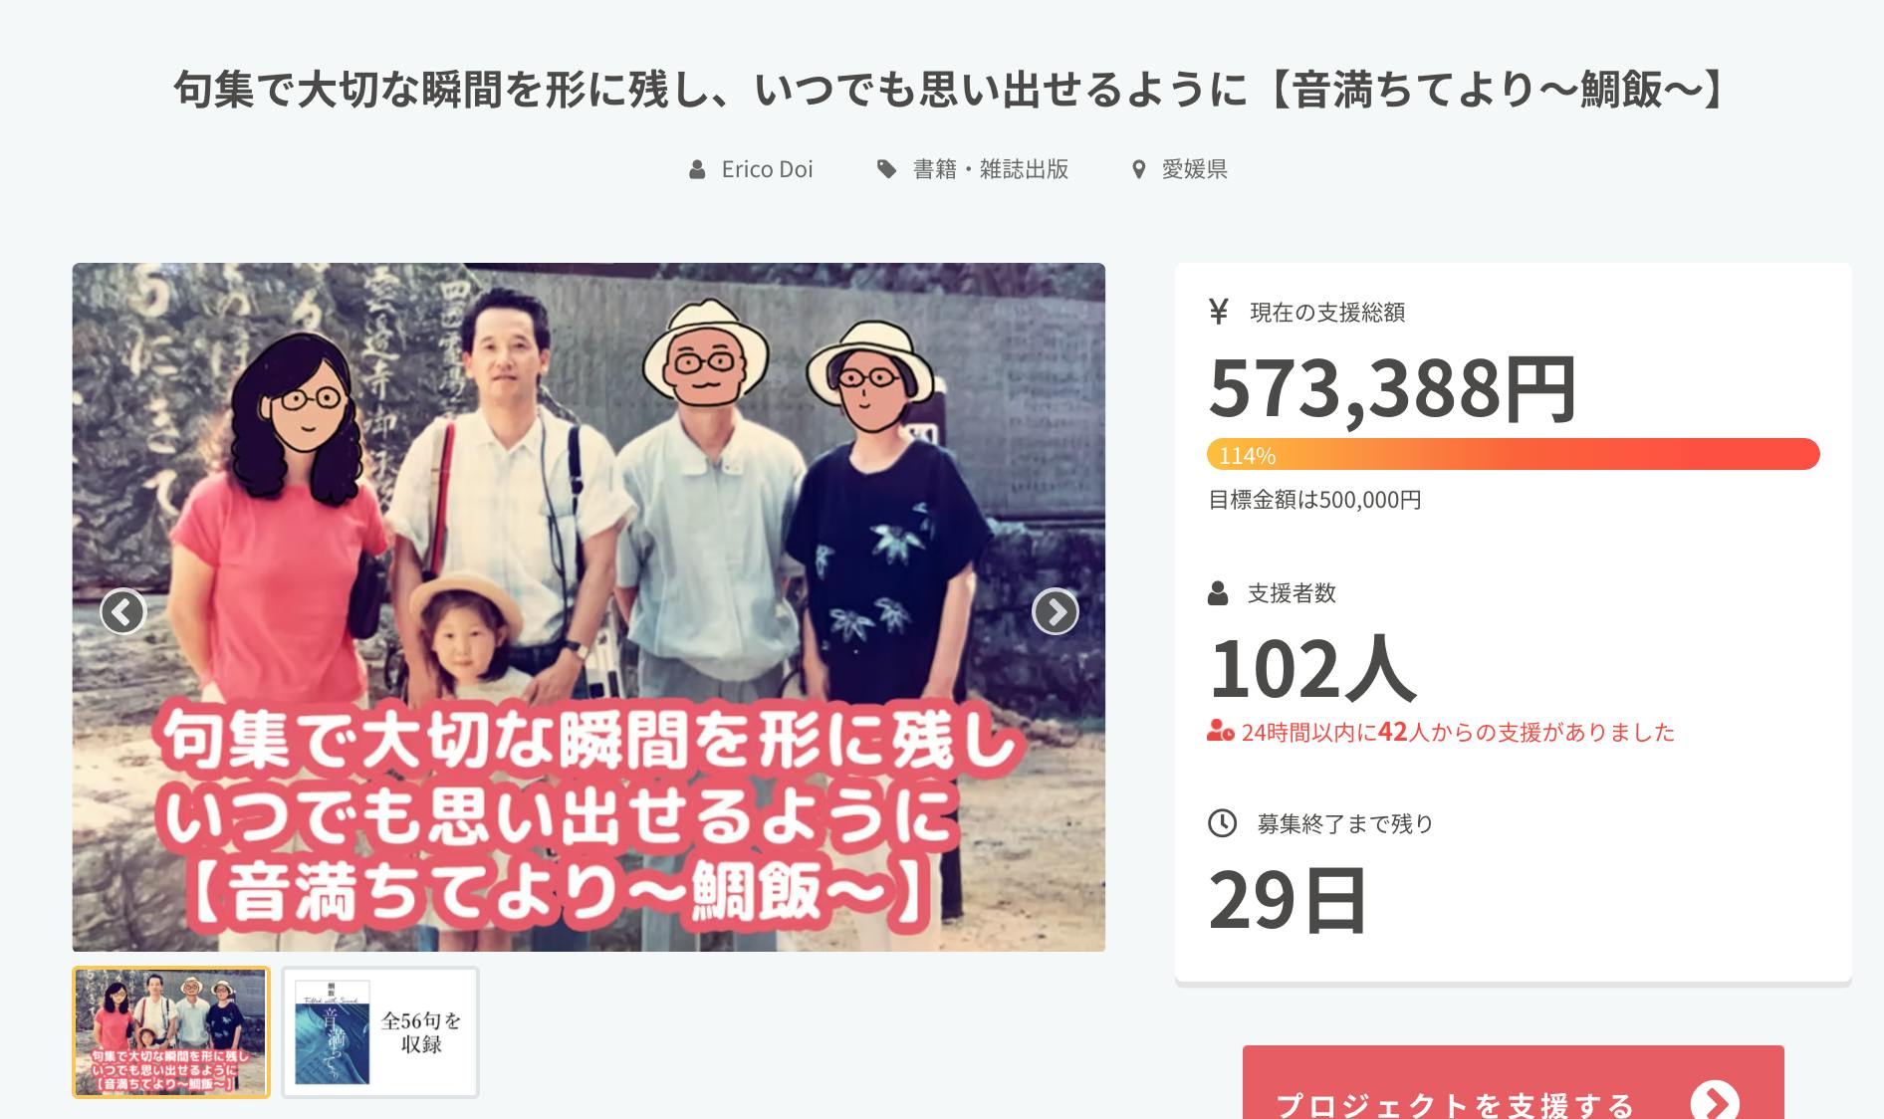Click the yen icon next to 現在の支援総額

(1219, 312)
